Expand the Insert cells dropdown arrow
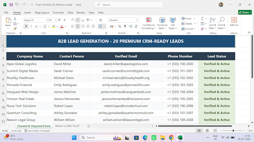254x142 pixels. [194, 19]
